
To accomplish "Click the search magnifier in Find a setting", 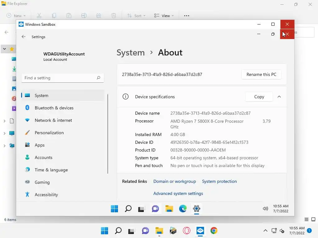I will coord(98,78).
